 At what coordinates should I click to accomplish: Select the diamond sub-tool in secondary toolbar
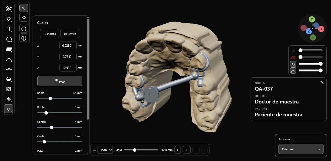pyautogui.click(x=24, y=17)
